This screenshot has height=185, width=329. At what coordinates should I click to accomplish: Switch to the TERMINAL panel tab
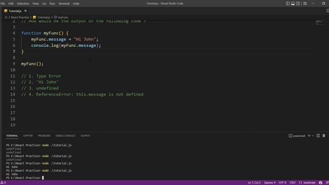[12, 136]
